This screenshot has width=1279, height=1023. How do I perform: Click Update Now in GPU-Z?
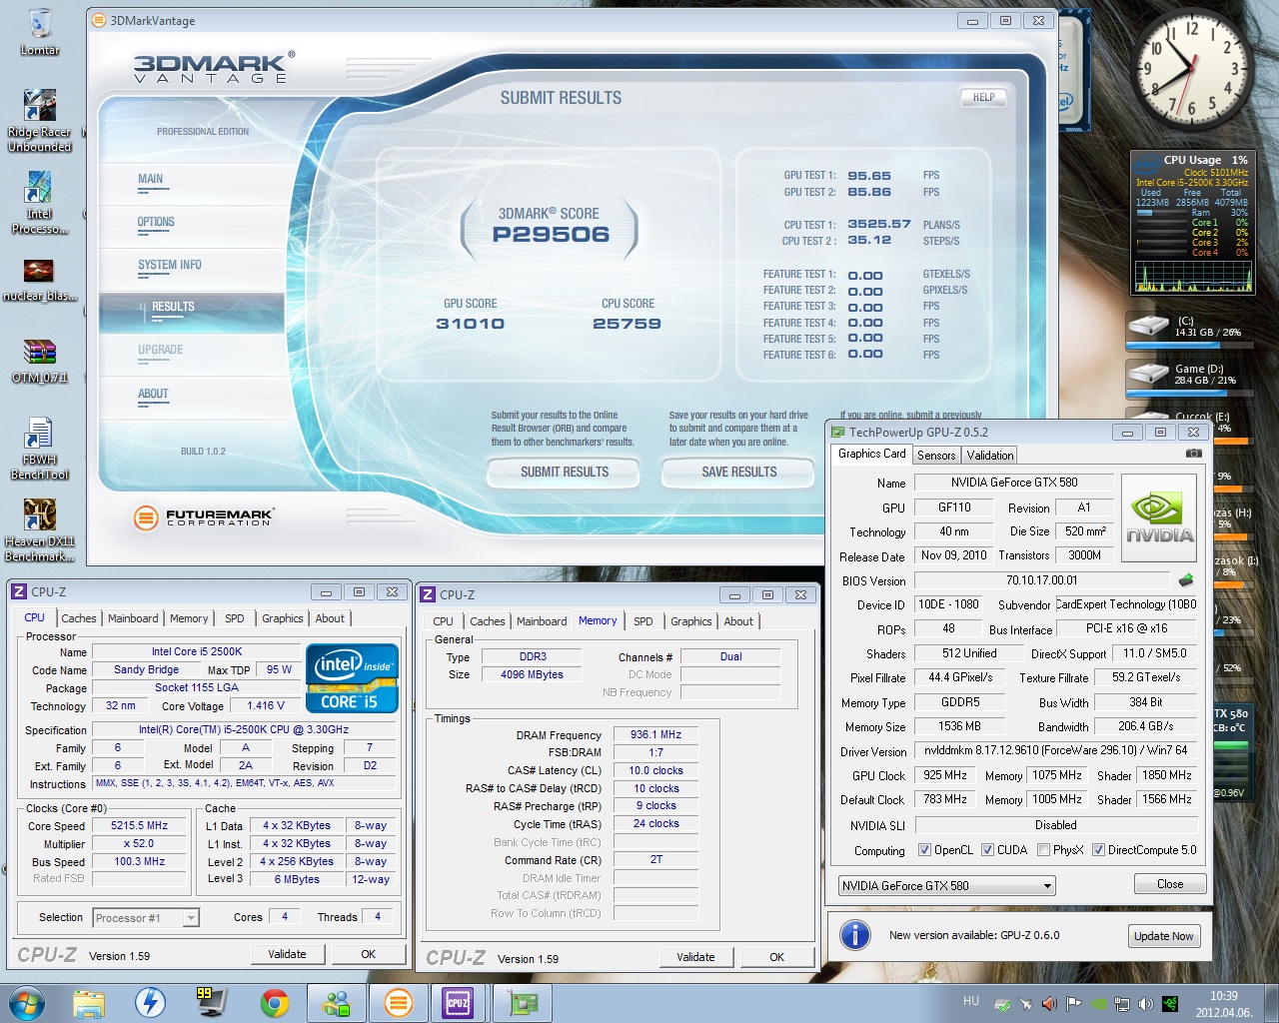click(x=1163, y=936)
